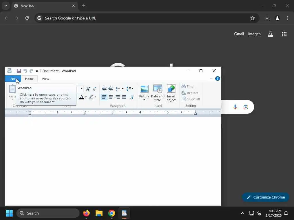Image resolution: width=294 pixels, height=220 pixels.
Task: Open WordPad Help question mark icon
Action: point(218,78)
